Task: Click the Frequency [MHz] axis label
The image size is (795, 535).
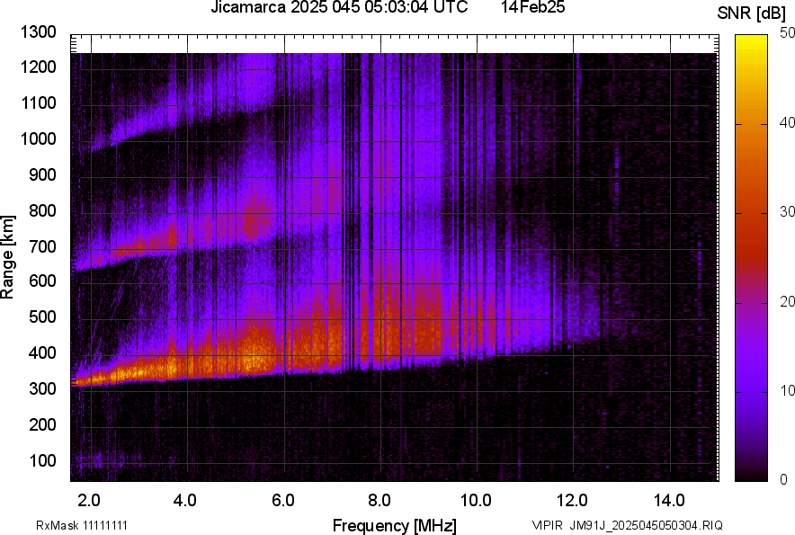Action: pyautogui.click(x=394, y=525)
